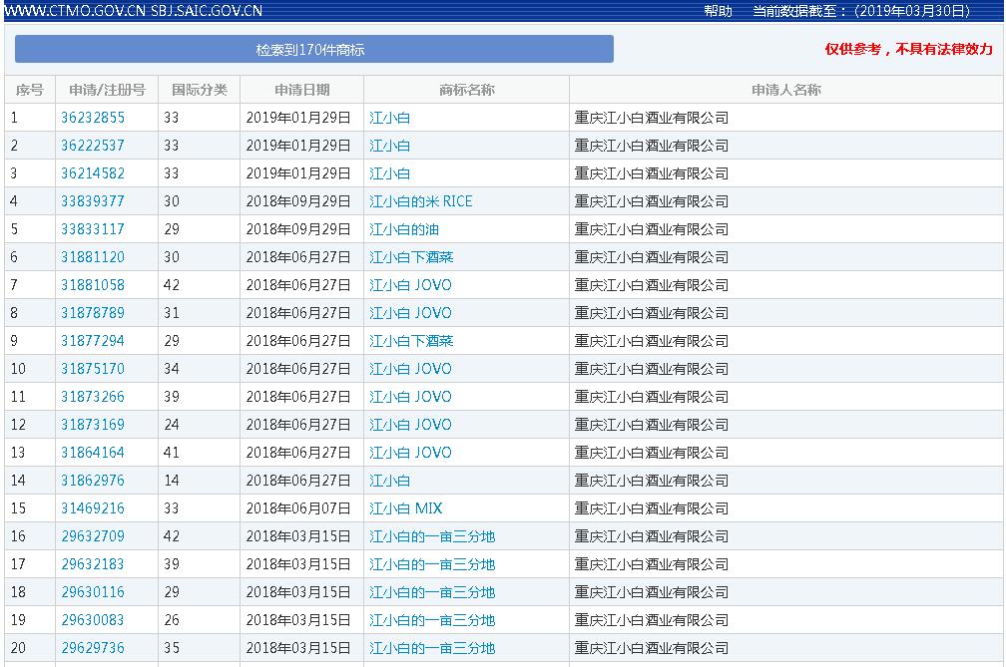The image size is (1006, 667).
Task: View details for number 31862976
Action: click(x=93, y=481)
